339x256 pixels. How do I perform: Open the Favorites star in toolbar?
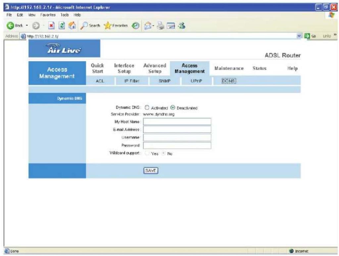coord(116,26)
